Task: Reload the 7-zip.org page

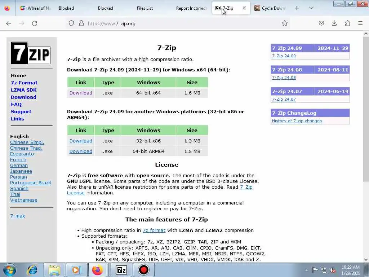Action: (x=35, y=23)
